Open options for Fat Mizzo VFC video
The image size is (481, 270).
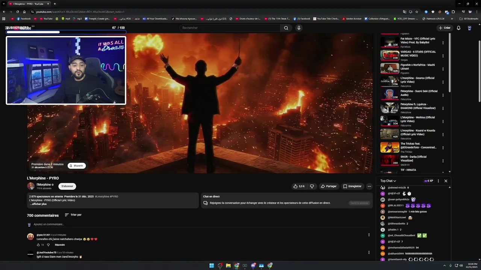pyautogui.click(x=443, y=43)
